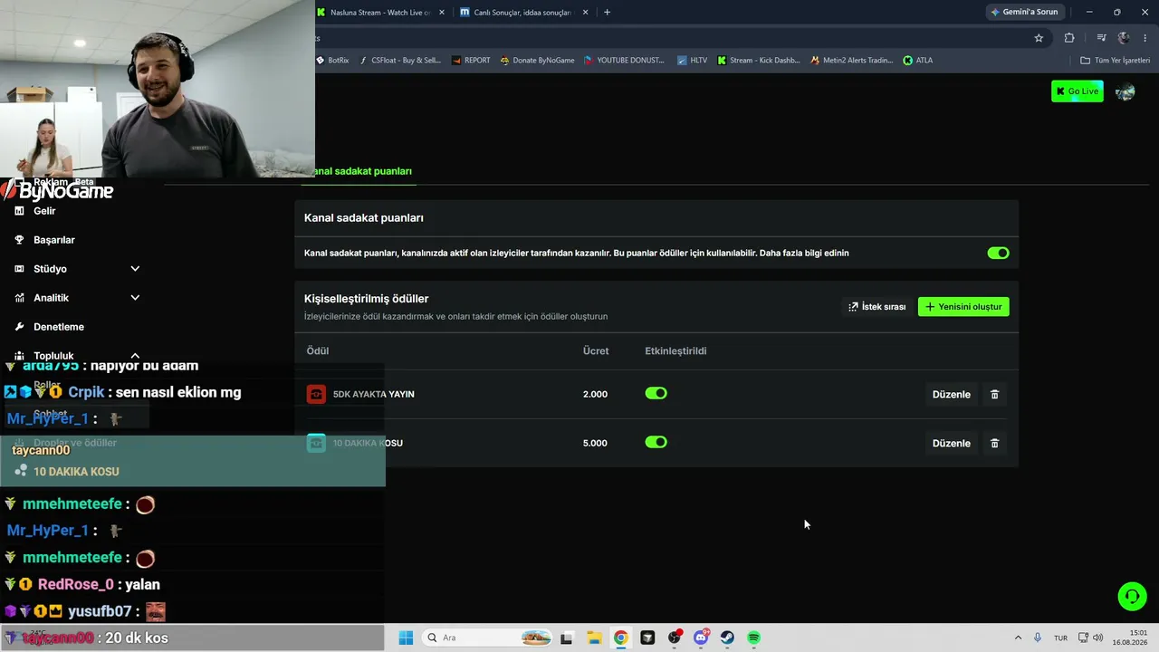Open the Chrome profile avatar in toolbar
The height and width of the screenshot is (652, 1159).
(1124, 38)
